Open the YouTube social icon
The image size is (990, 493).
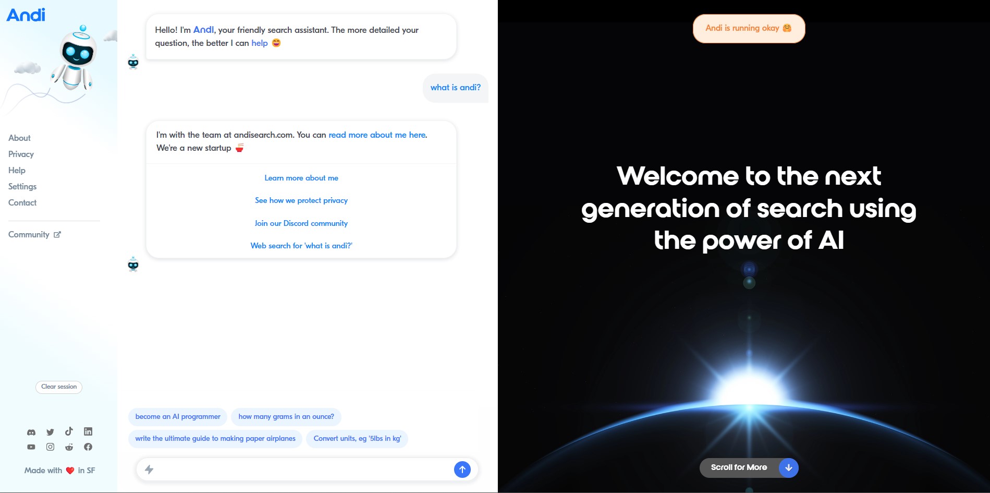[31, 447]
